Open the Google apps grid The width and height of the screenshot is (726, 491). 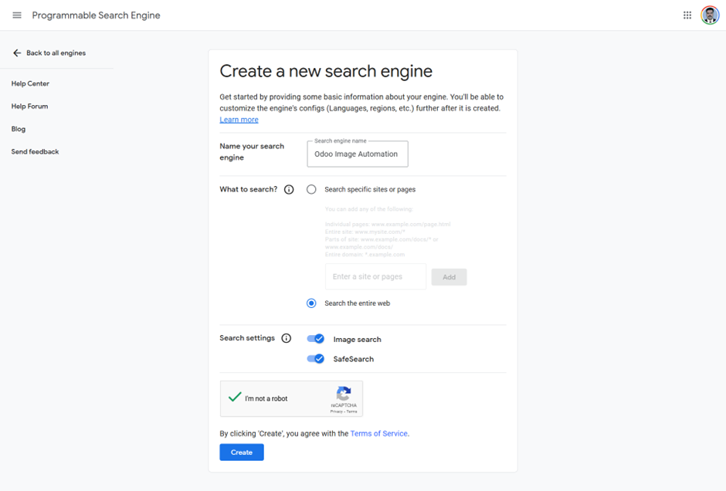[687, 15]
